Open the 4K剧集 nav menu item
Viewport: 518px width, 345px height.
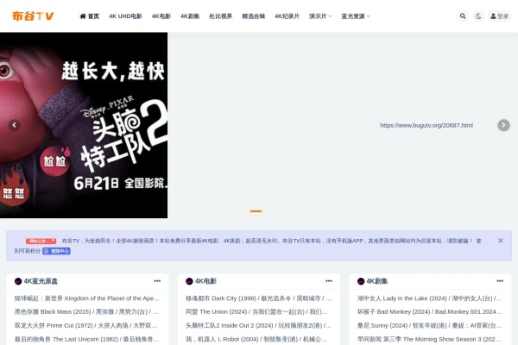pyautogui.click(x=190, y=16)
